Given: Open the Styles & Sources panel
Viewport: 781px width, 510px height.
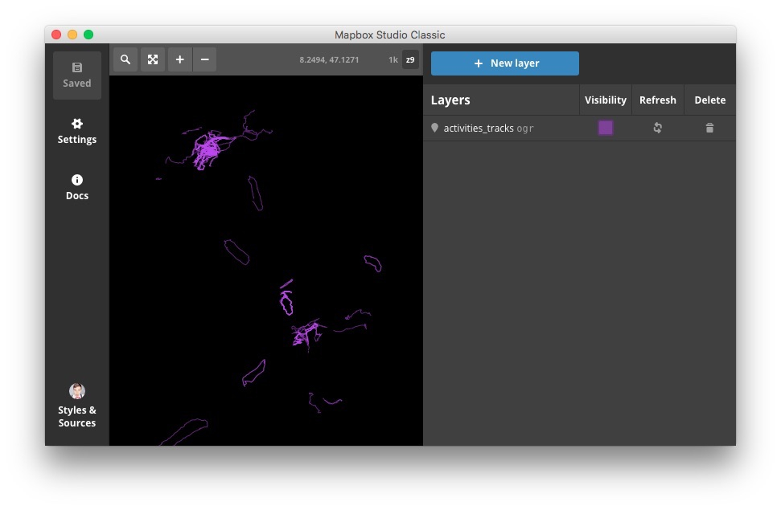Looking at the screenshot, I should coord(77,406).
